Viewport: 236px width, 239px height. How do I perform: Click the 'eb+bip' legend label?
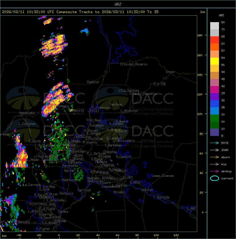[226, 171]
